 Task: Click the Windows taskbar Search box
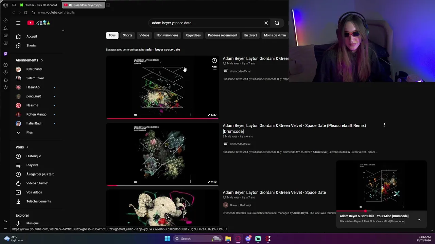pos(197,239)
